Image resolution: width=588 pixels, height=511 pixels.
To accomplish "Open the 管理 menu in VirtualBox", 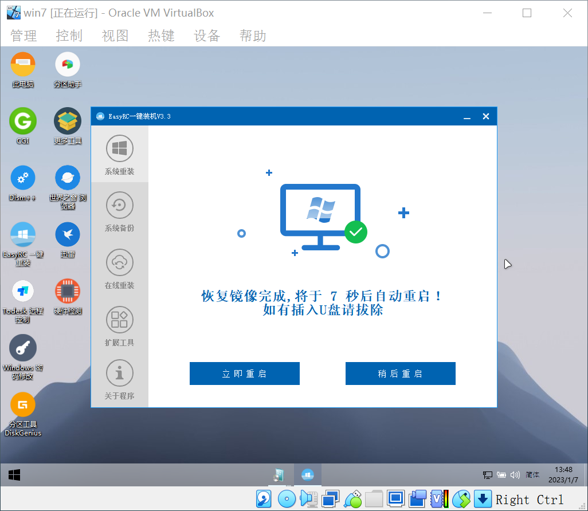I will pos(23,36).
